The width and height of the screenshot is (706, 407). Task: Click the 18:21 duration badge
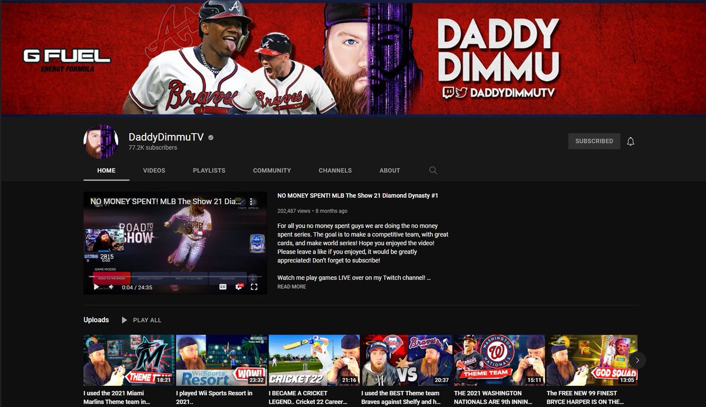coord(164,381)
